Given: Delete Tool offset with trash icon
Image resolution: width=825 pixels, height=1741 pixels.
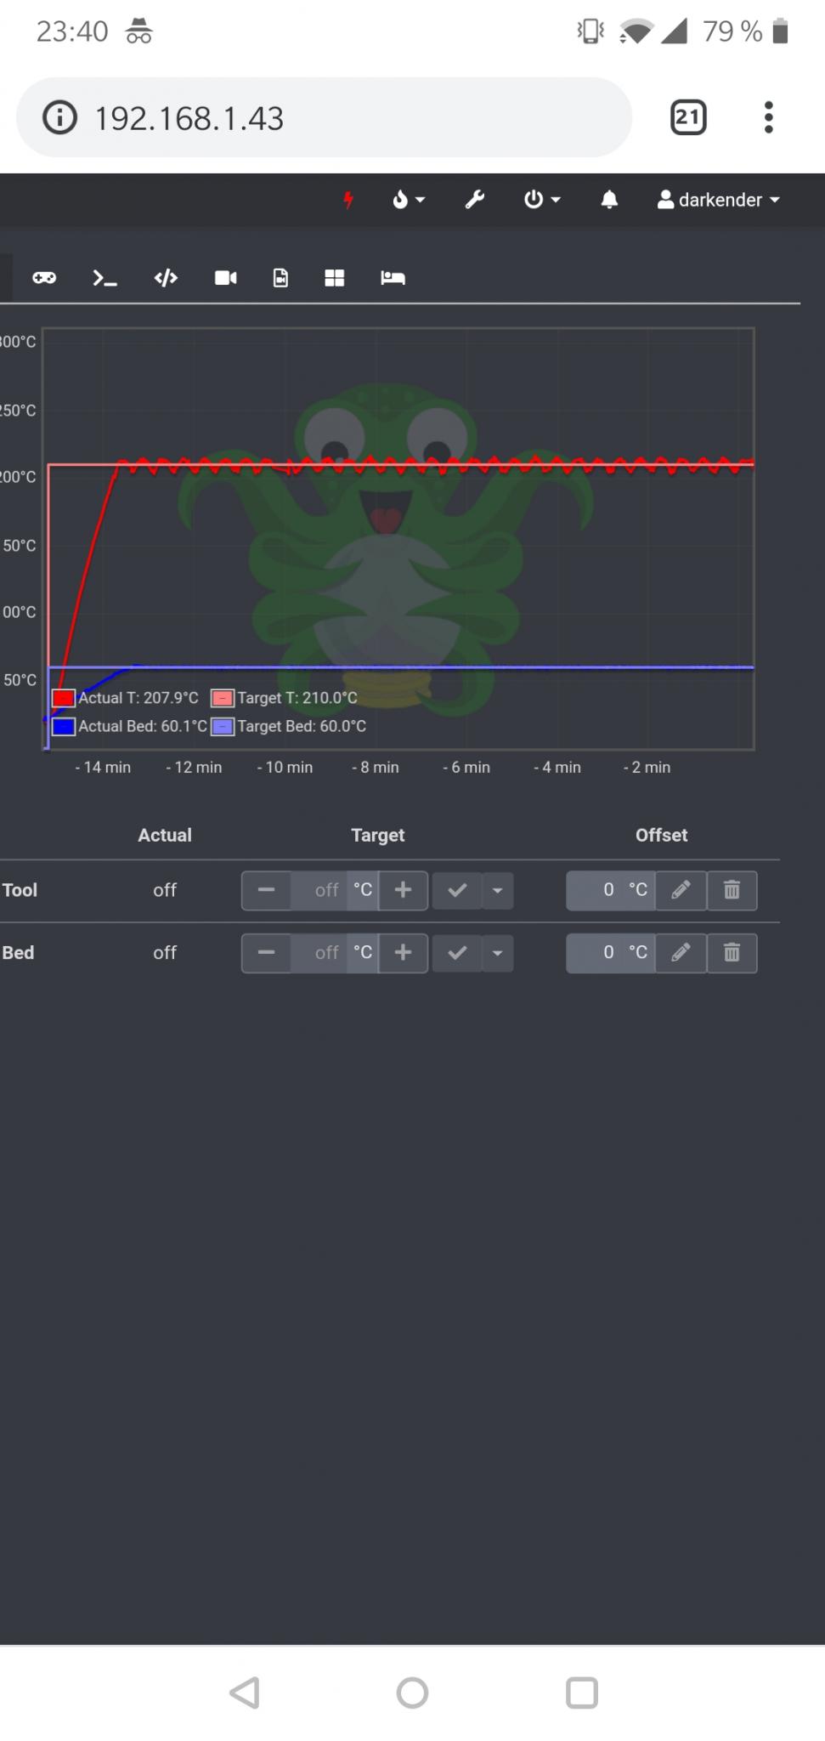Looking at the screenshot, I should coord(732,890).
